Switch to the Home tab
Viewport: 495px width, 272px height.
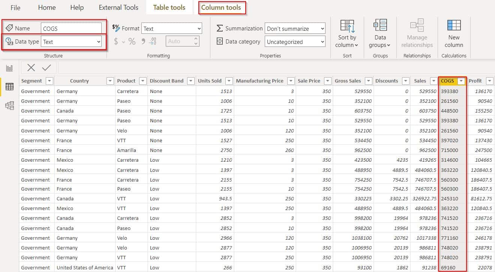coord(47,8)
